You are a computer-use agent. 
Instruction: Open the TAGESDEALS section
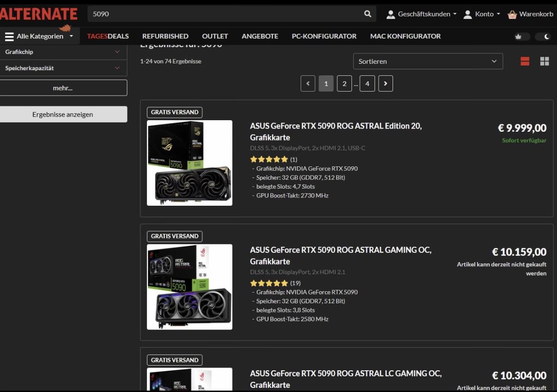[x=108, y=36]
